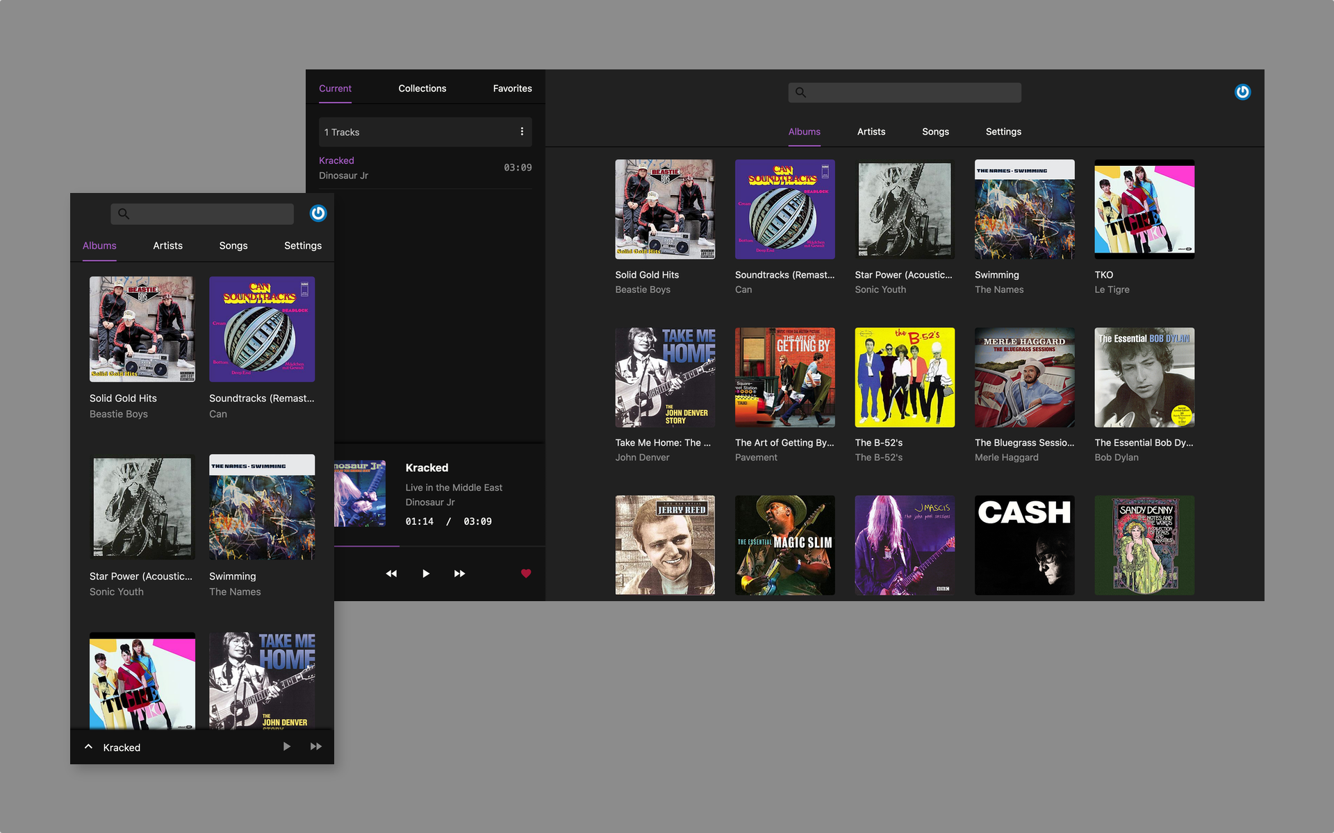The height and width of the screenshot is (833, 1334).
Task: Switch to the Favorites tab
Action: click(x=512, y=88)
